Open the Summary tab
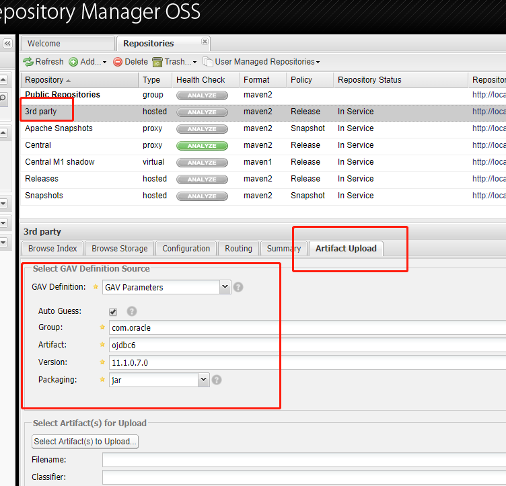The image size is (506, 486). click(x=284, y=249)
